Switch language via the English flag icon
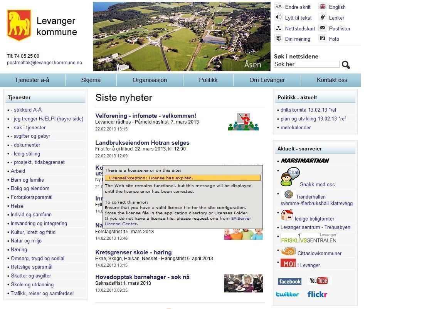The height and width of the screenshot is (309, 444). click(322, 7)
